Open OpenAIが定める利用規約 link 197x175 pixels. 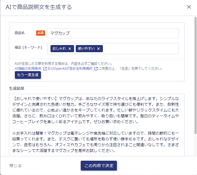tap(73, 69)
